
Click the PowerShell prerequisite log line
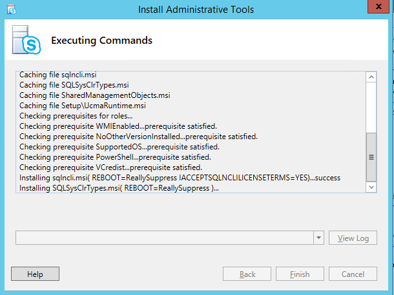[115, 157]
